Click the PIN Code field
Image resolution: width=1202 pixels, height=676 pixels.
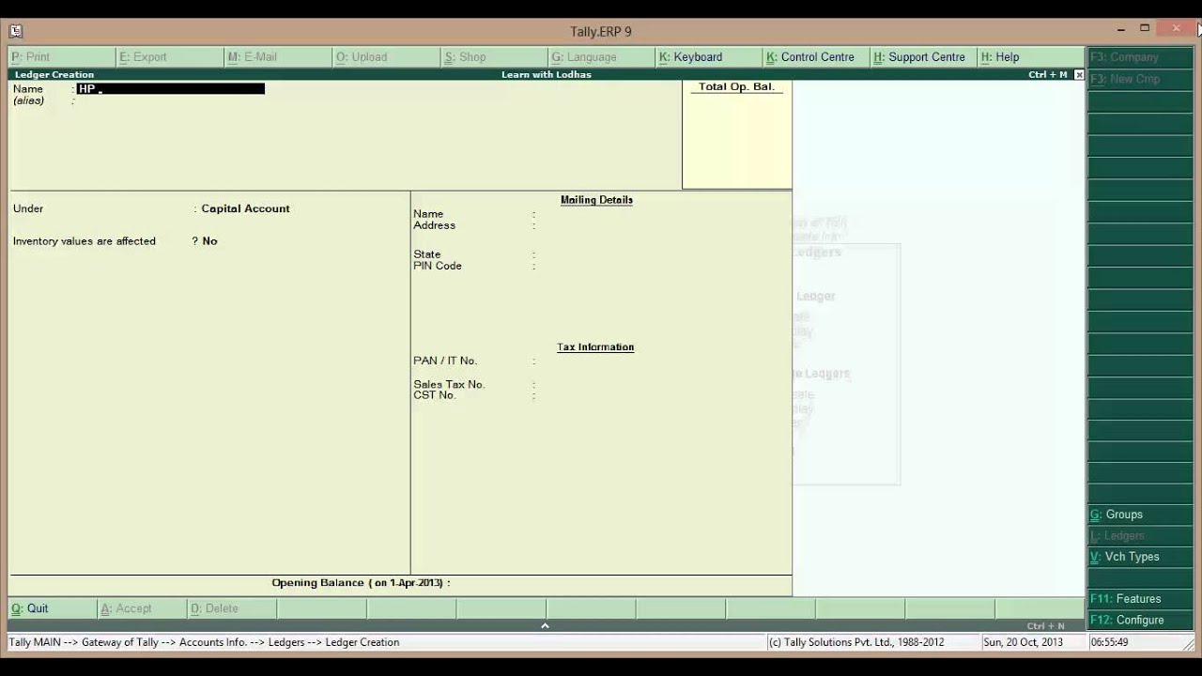tap(657, 266)
